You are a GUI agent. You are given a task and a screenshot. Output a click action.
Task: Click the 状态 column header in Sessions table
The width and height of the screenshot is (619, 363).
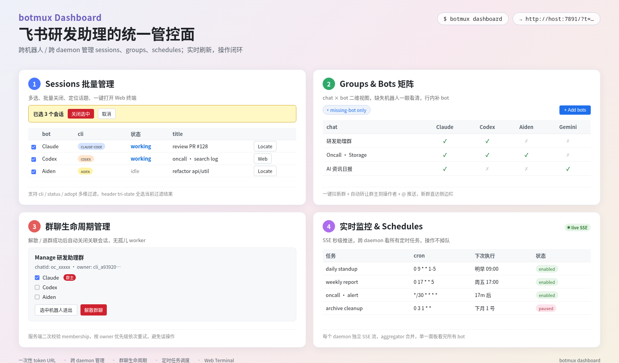click(x=136, y=134)
